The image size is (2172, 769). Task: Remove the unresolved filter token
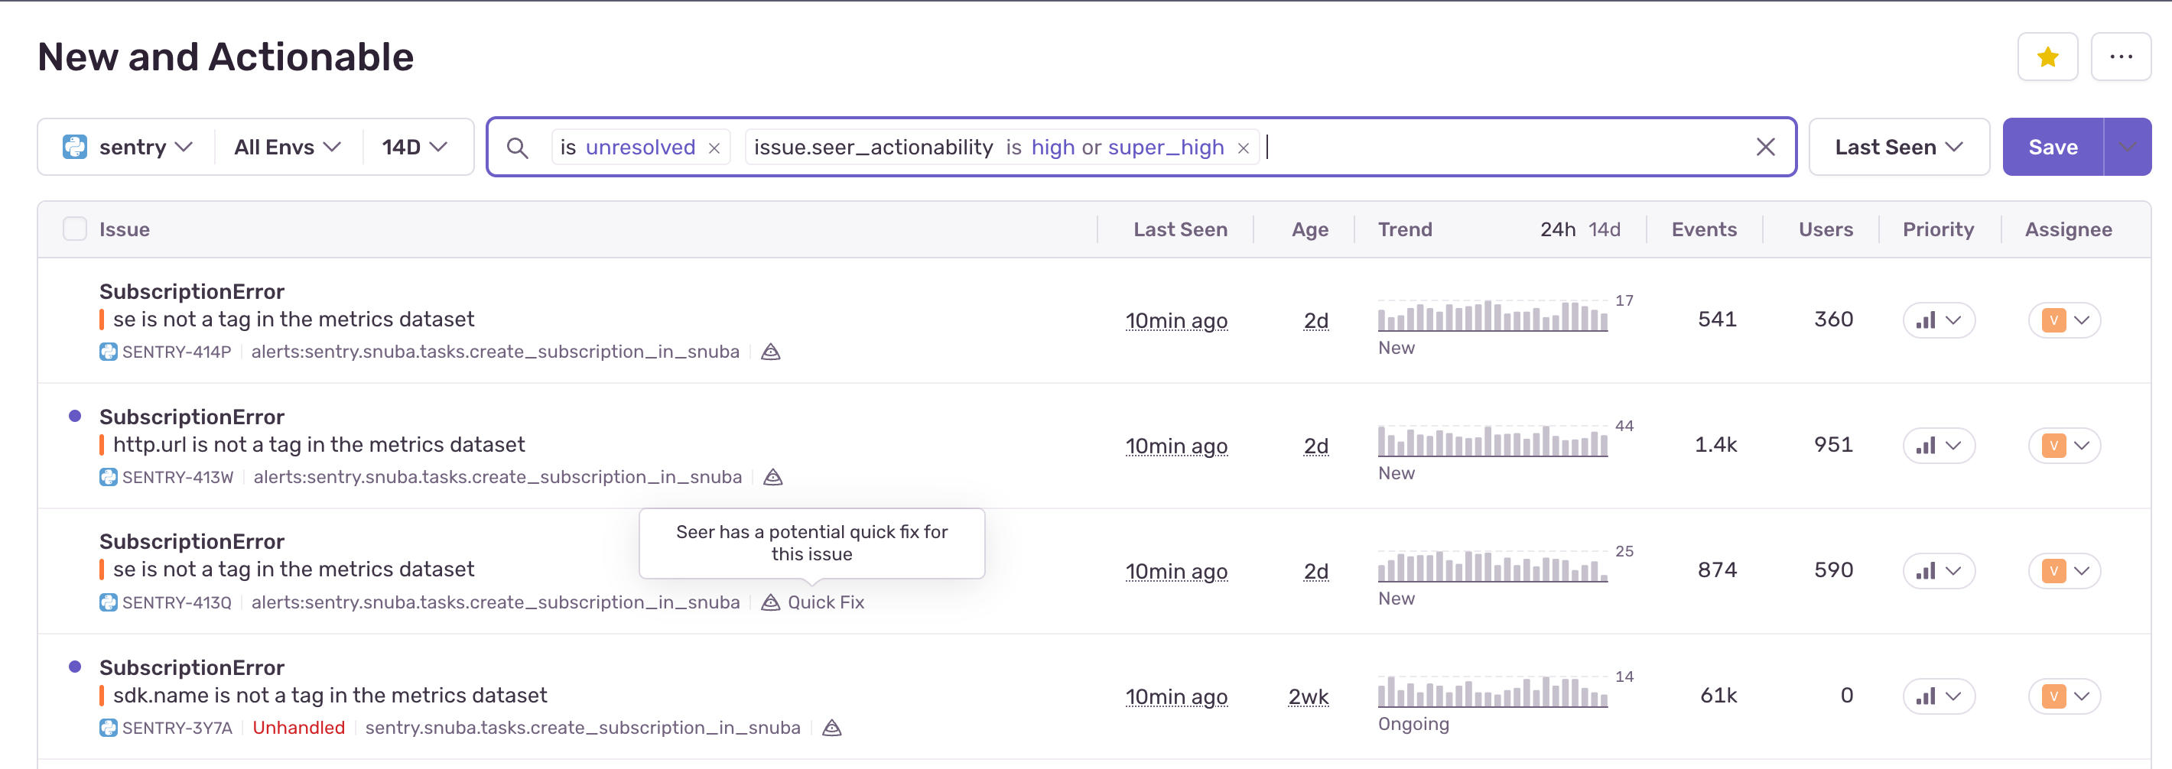(714, 147)
